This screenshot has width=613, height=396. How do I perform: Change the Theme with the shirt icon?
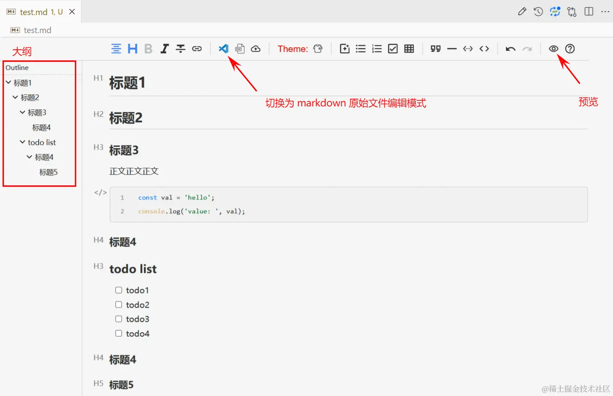tap(317, 48)
